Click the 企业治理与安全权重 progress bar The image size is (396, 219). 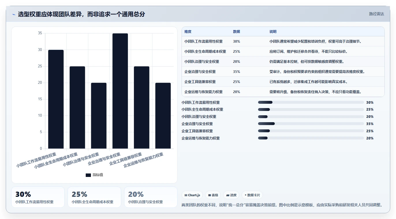(x=311, y=124)
